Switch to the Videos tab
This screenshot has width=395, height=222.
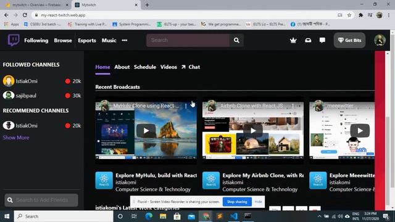(168, 67)
